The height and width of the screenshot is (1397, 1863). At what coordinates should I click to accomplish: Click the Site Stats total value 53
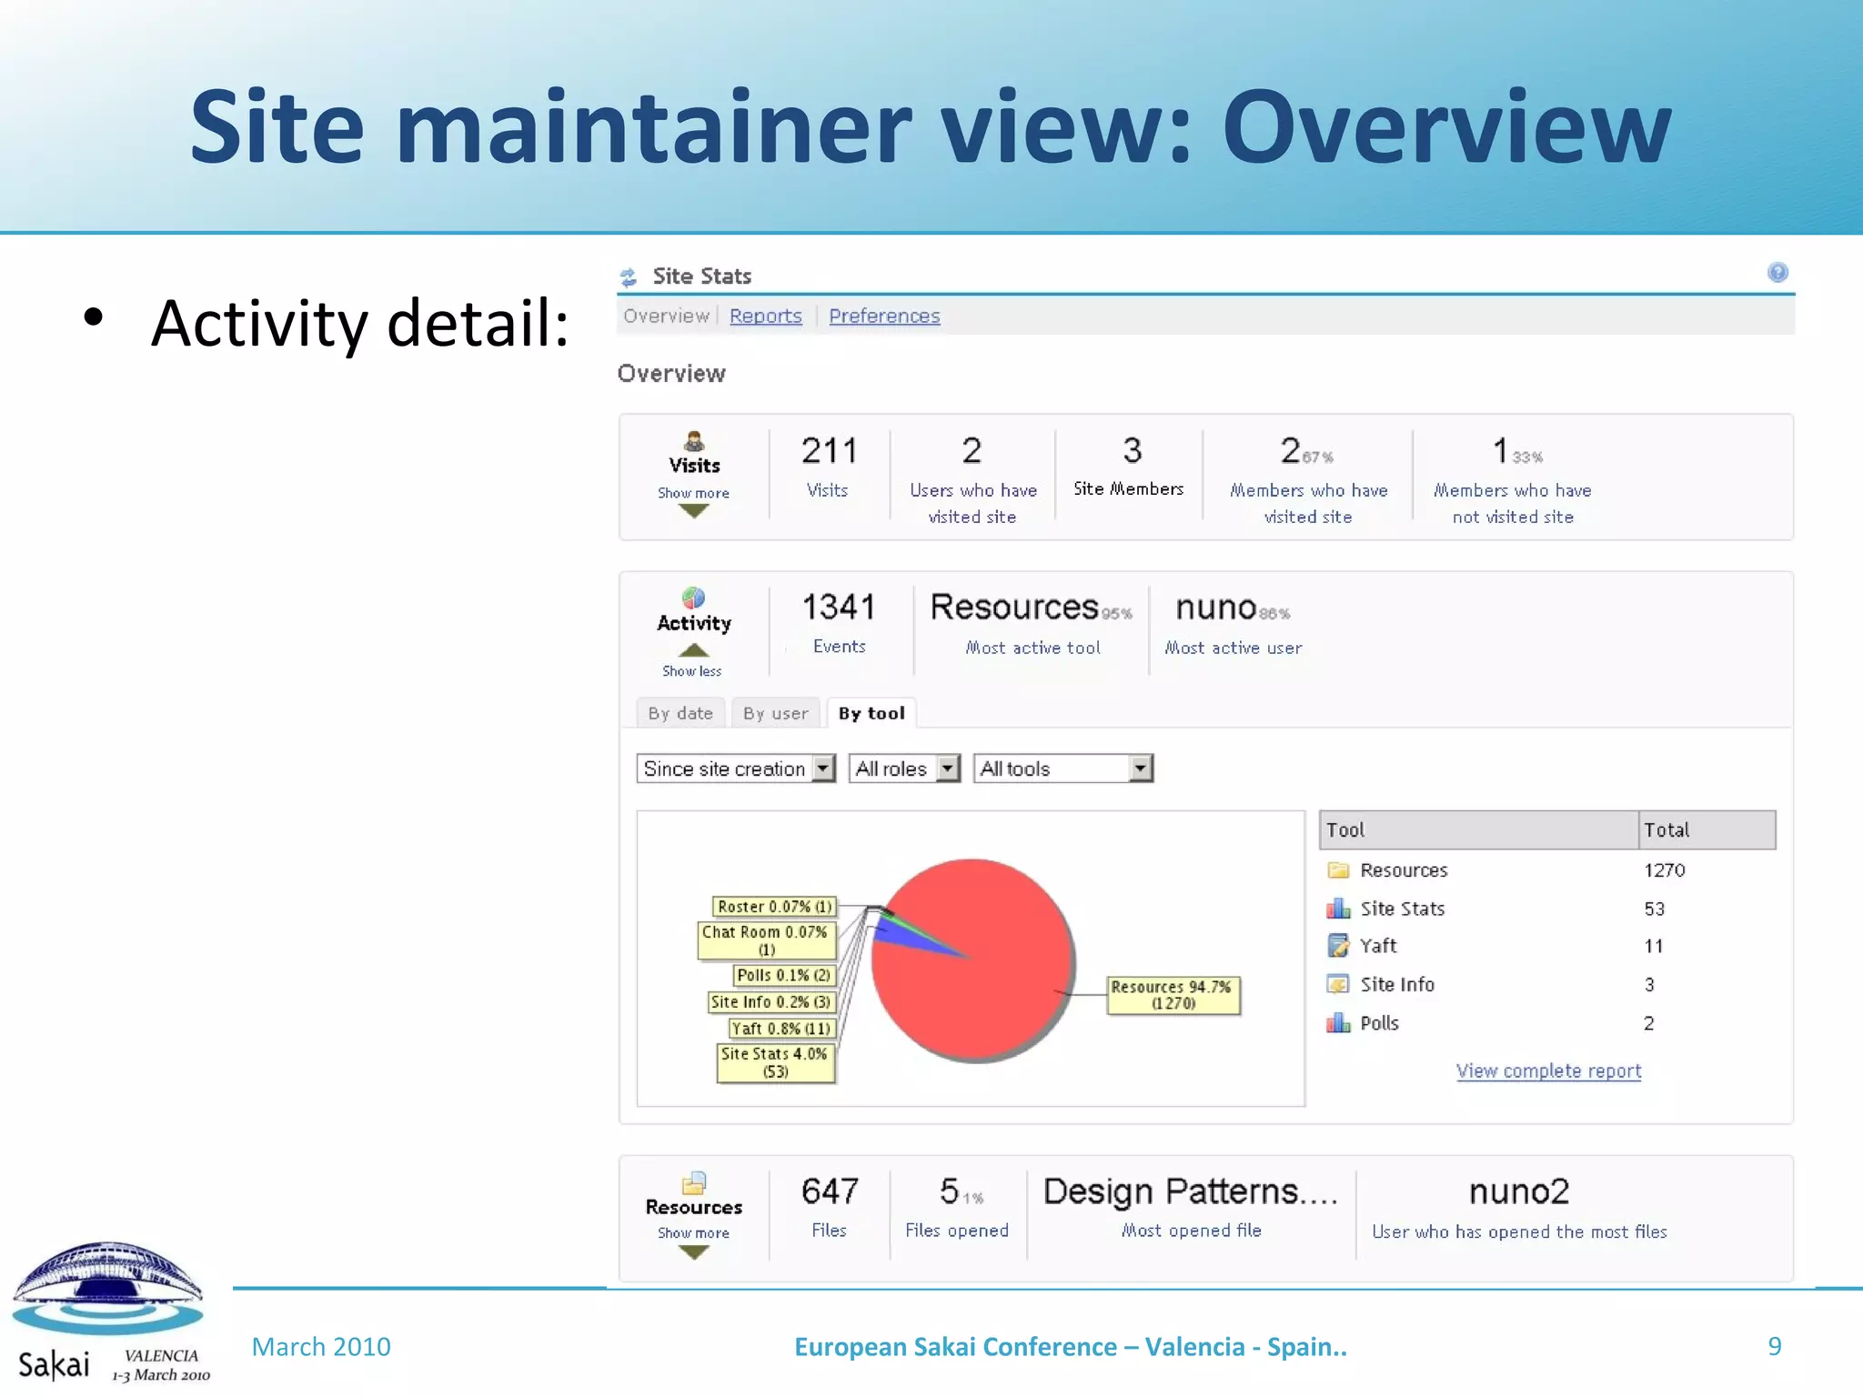[x=1655, y=909]
